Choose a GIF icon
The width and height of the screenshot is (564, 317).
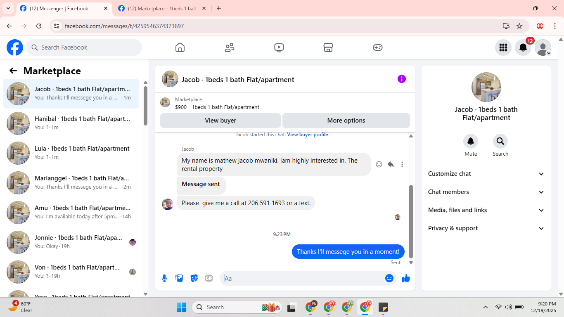[209, 278]
